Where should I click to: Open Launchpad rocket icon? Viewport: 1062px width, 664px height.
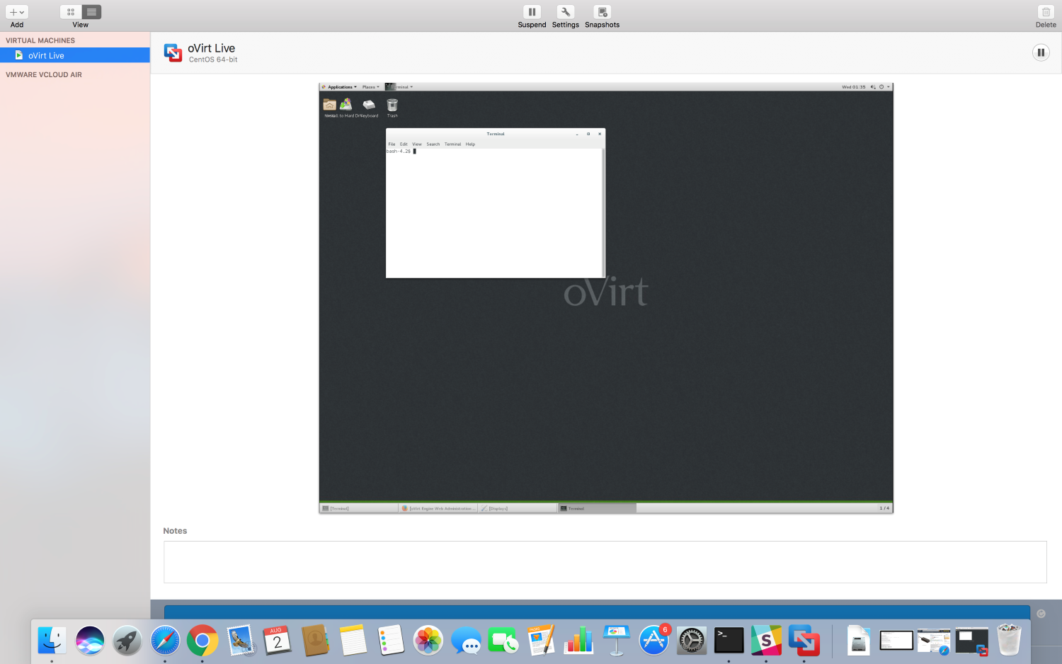coord(127,641)
